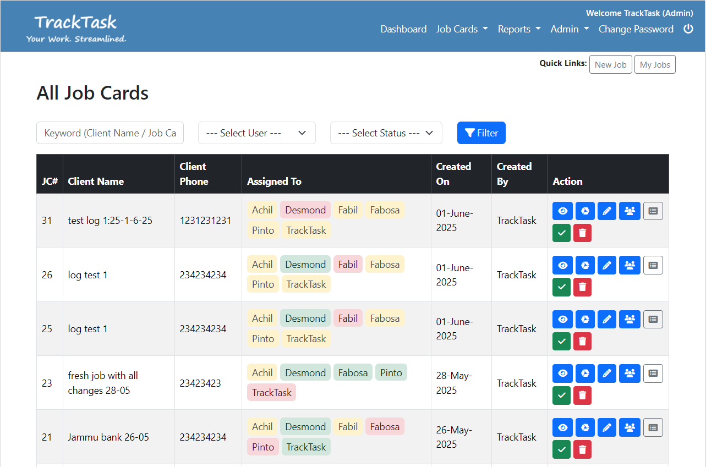
Task: Mark job 23 complete with green checkmark
Action: (561, 395)
